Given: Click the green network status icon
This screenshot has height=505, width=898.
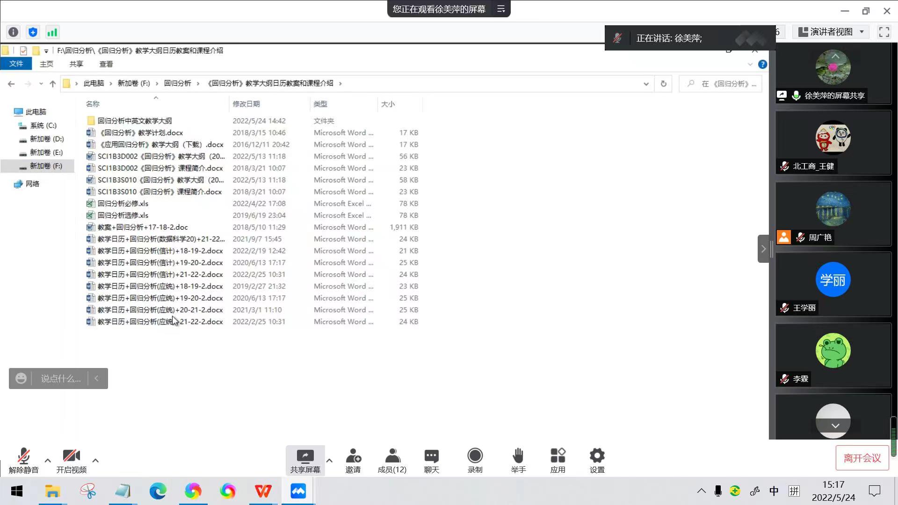Looking at the screenshot, I should point(52,32).
